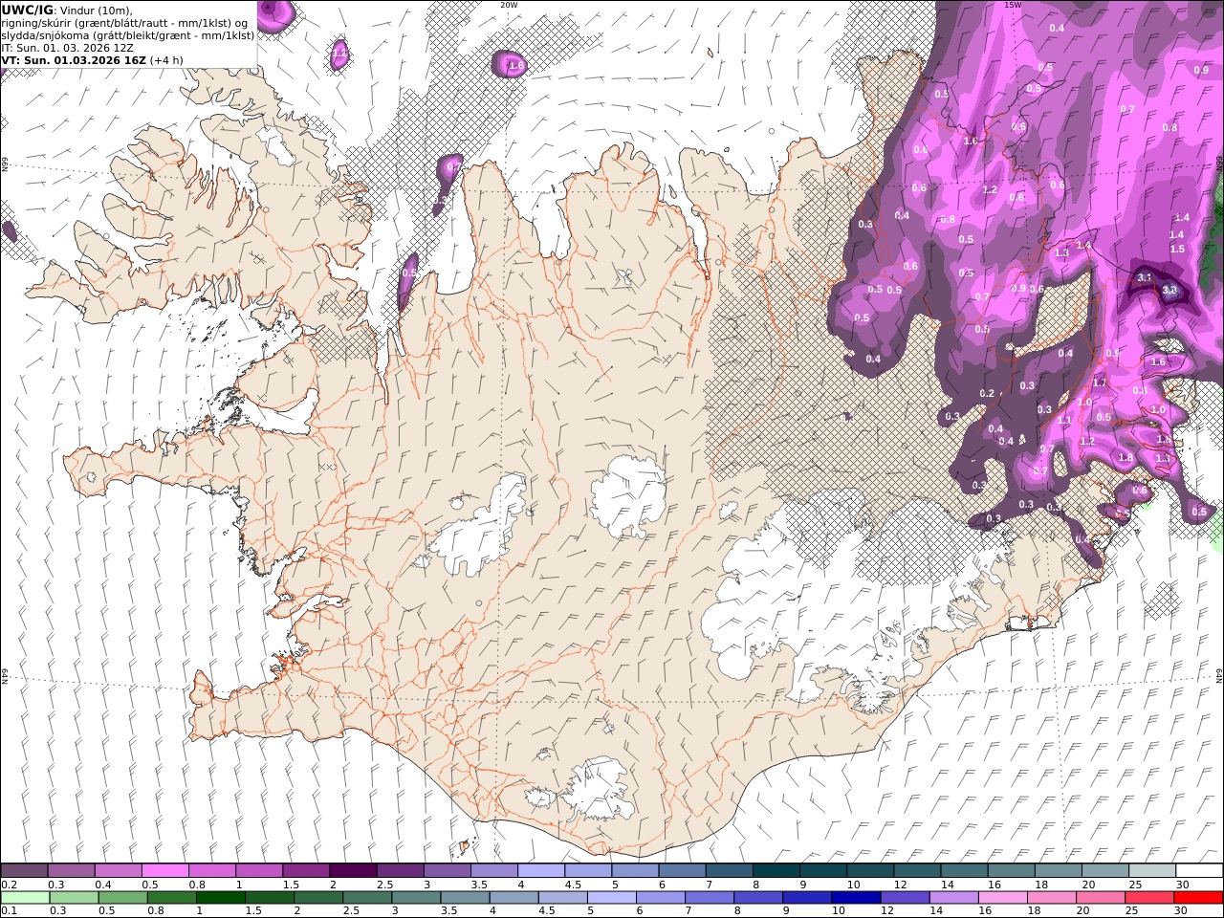1224x918 pixels.
Task: Select the dark navy blue 10–12 rain swatch
Action: click(x=856, y=898)
